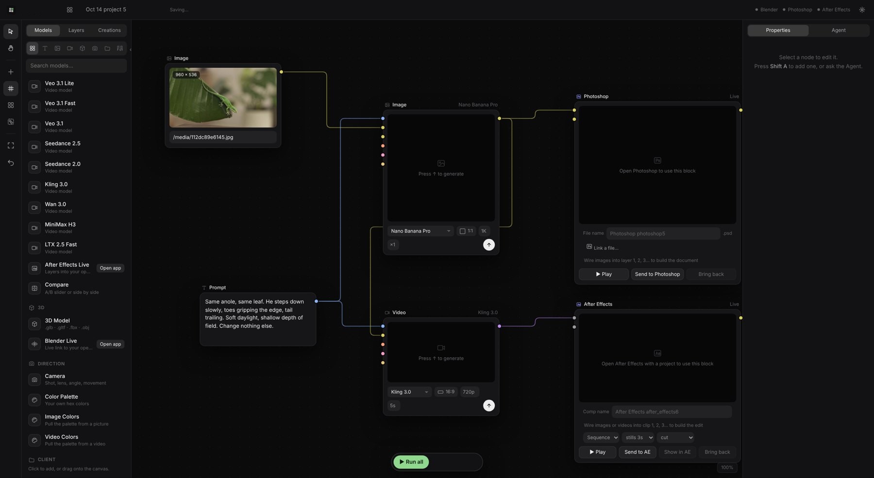This screenshot has height=478, width=874.
Task: Select the Properties tab
Action: coord(778,31)
